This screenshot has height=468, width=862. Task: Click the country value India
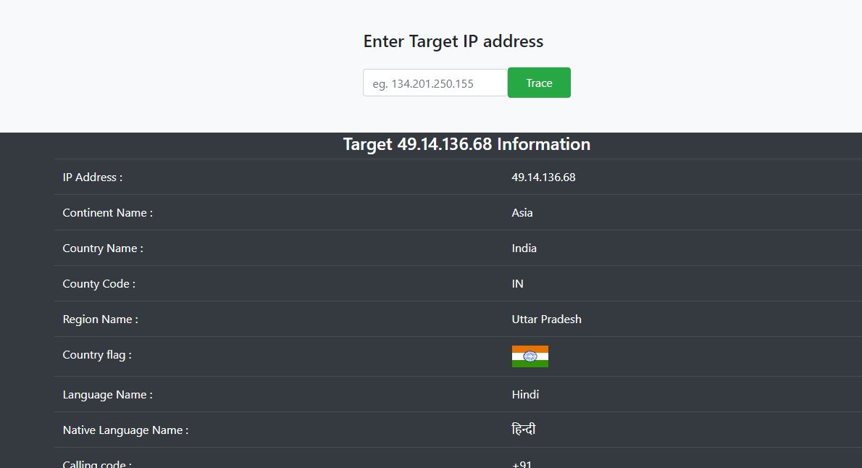(524, 248)
